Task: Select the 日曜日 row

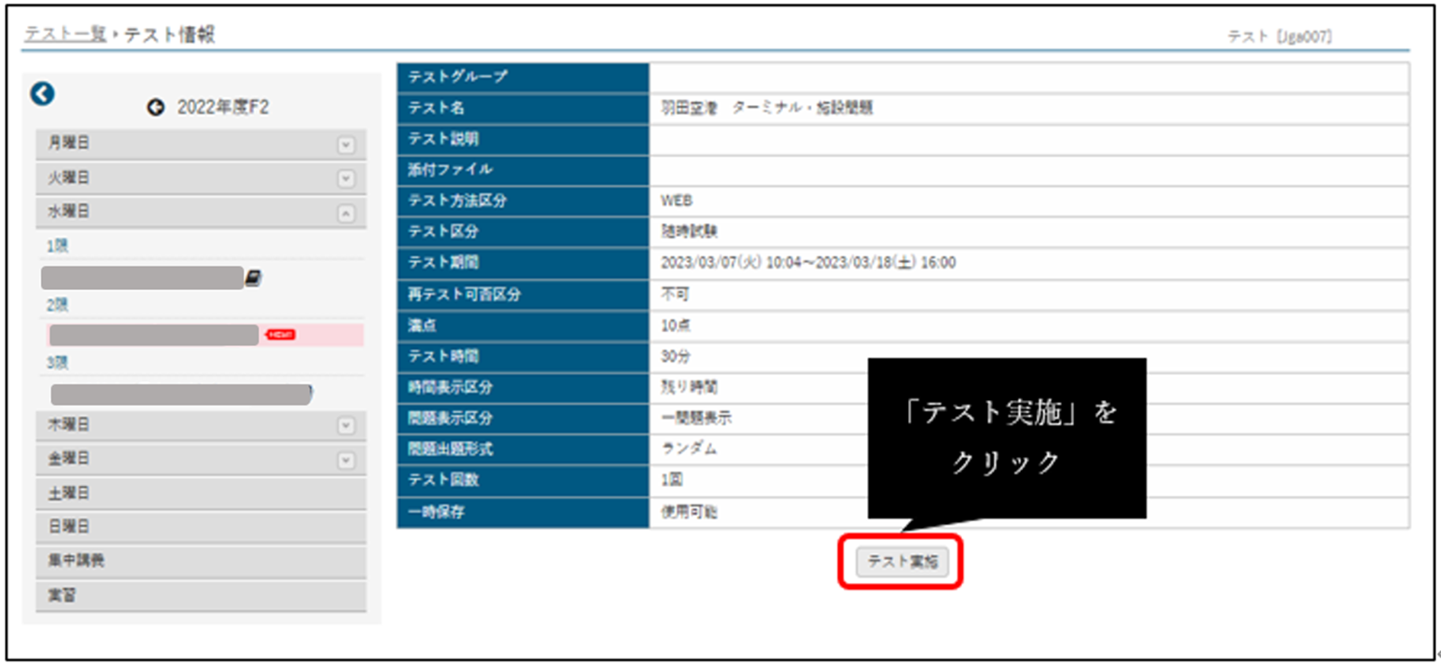Action: click(x=201, y=528)
